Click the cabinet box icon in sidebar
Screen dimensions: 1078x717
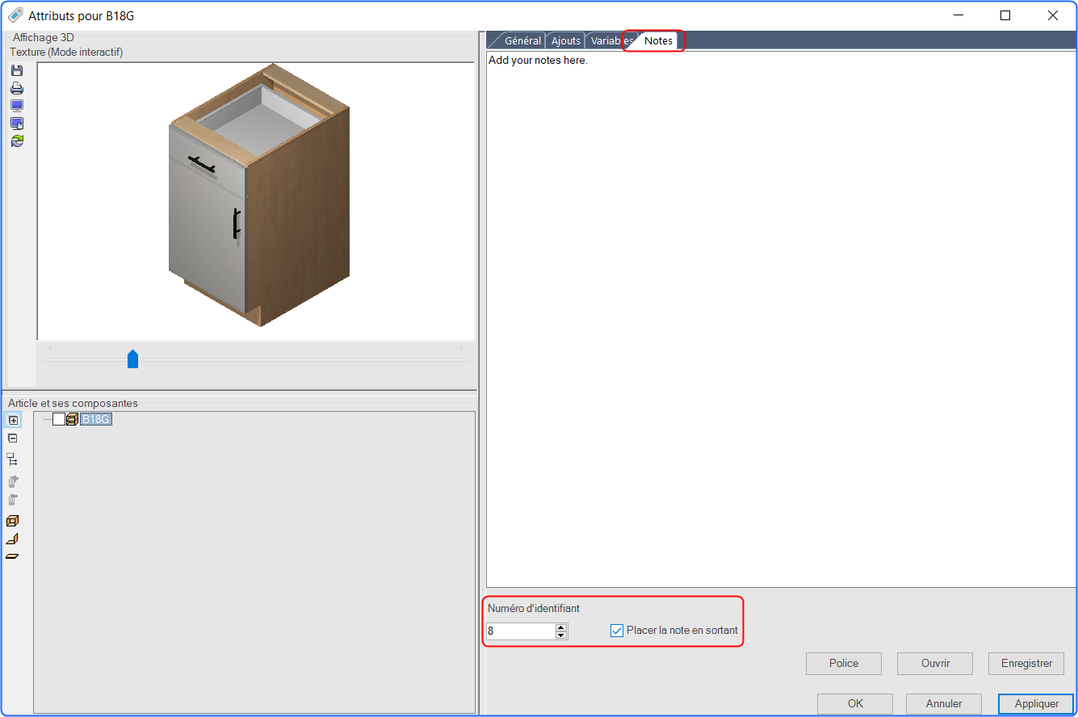tap(13, 521)
